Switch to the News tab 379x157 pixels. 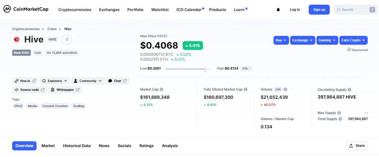[x=104, y=146]
